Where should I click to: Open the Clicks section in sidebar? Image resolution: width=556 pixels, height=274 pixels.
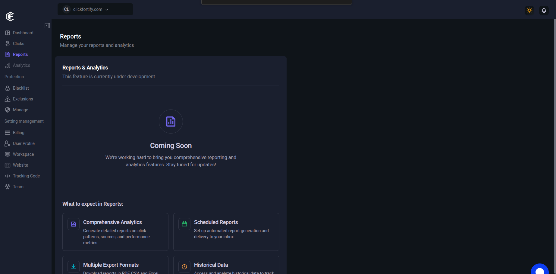18,43
